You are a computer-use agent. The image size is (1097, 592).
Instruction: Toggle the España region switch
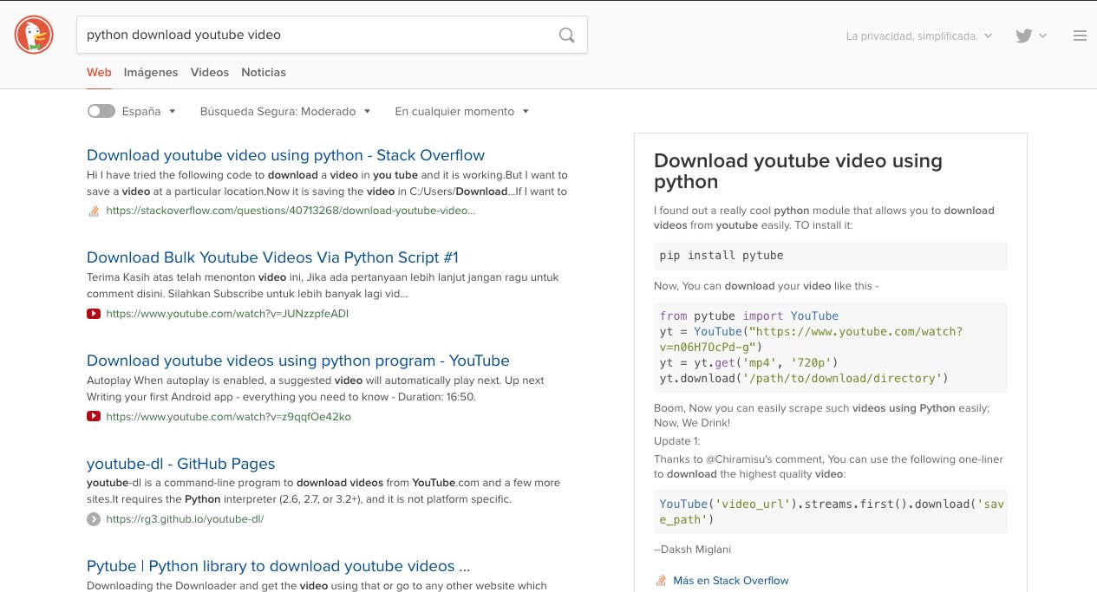coord(101,111)
